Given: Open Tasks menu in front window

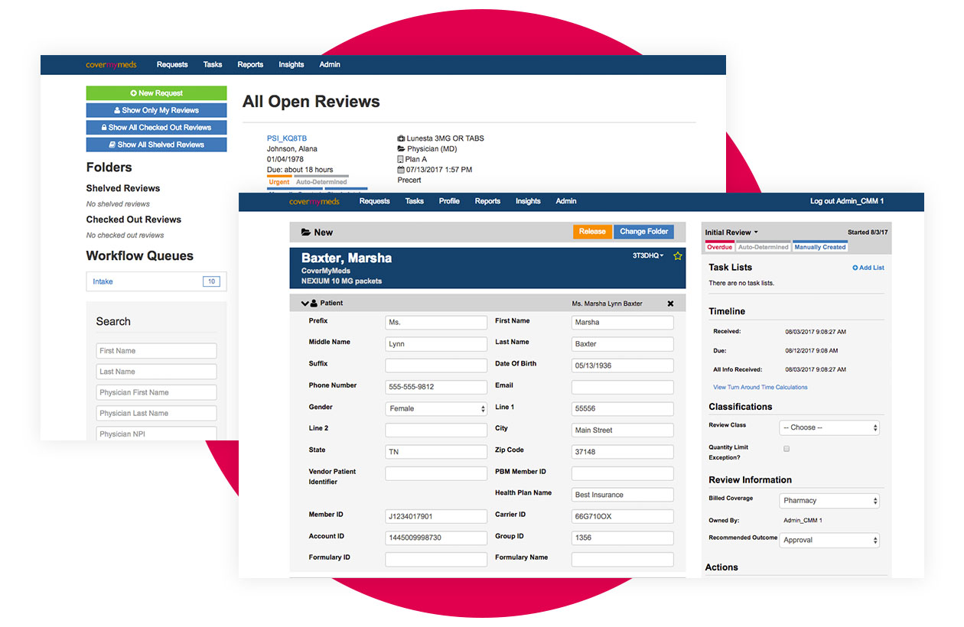Looking at the screenshot, I should pyautogui.click(x=415, y=202).
